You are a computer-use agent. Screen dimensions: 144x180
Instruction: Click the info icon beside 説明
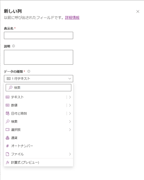pyautogui.click(x=13, y=46)
